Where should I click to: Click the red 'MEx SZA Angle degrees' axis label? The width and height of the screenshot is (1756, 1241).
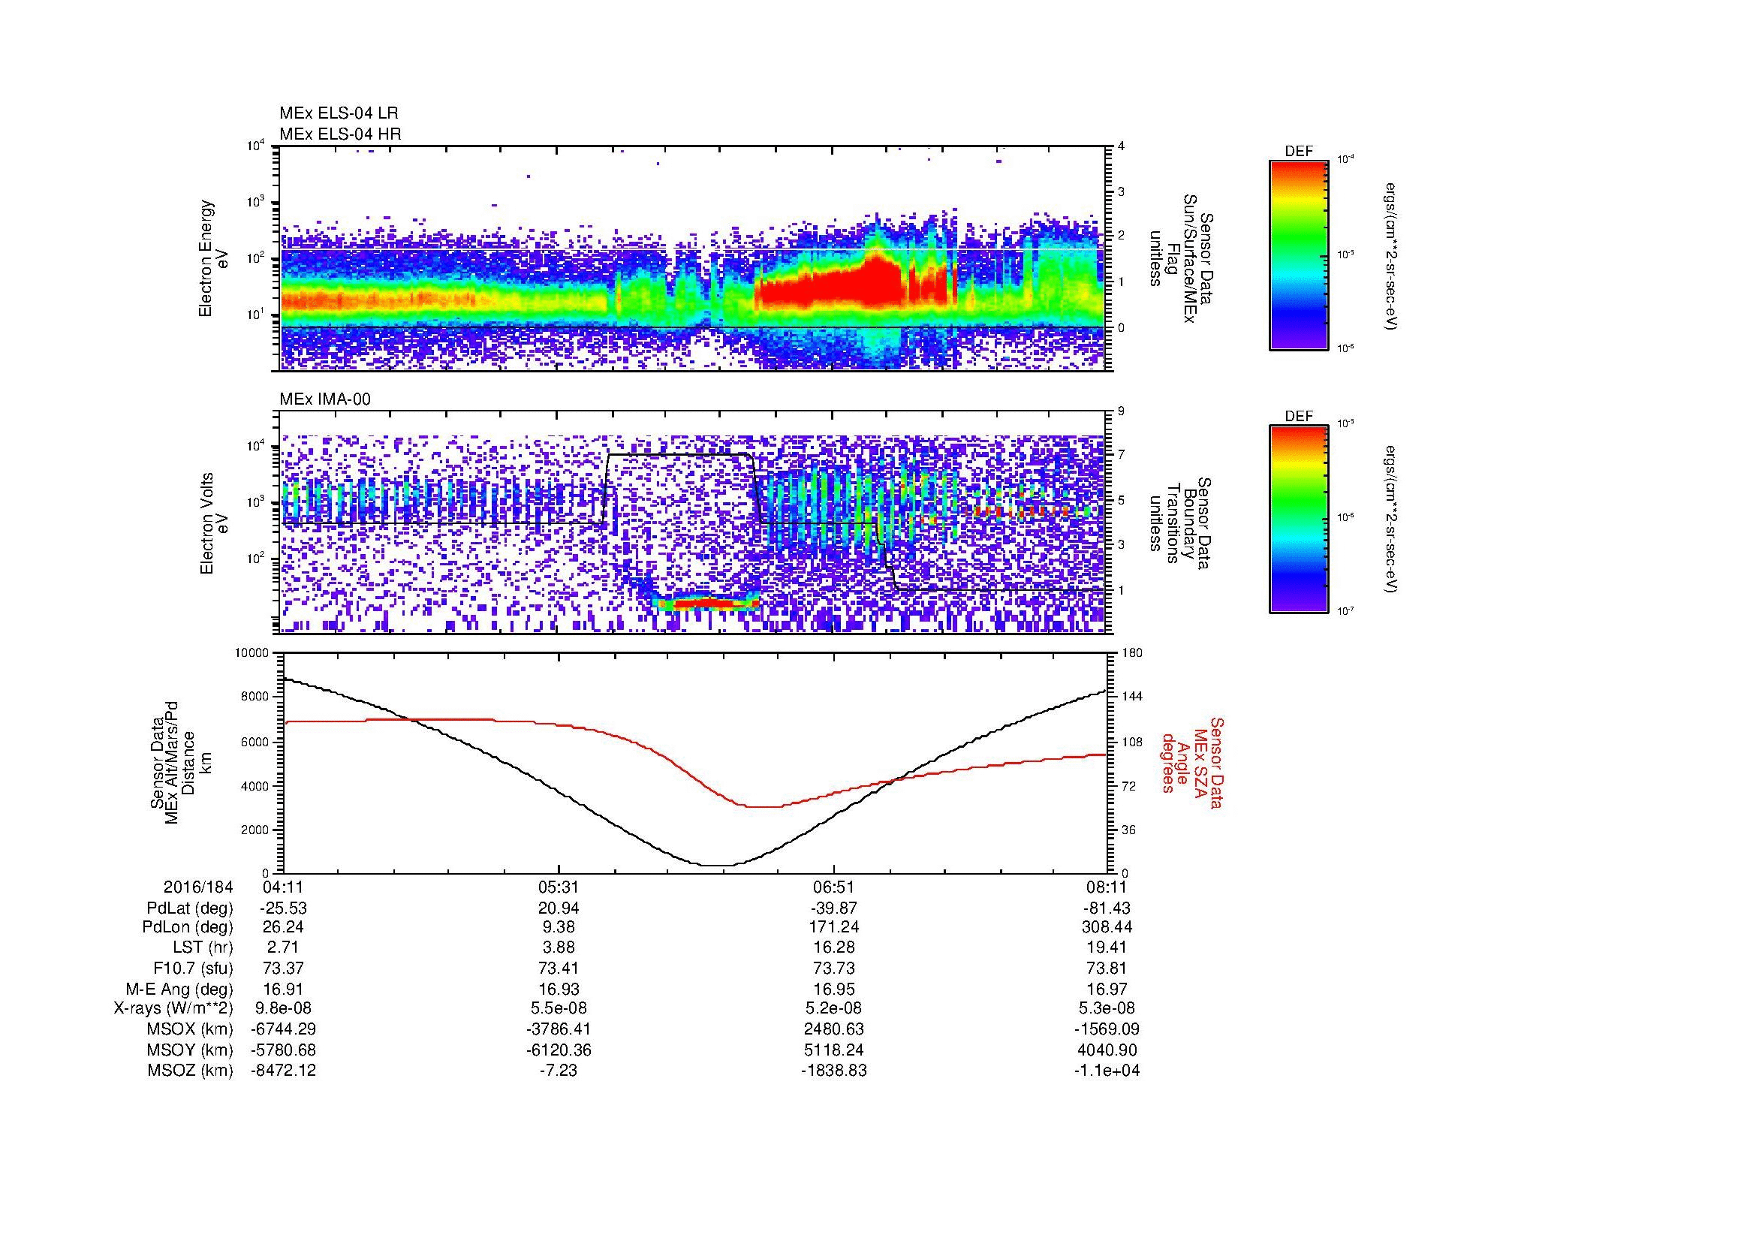tap(1192, 762)
